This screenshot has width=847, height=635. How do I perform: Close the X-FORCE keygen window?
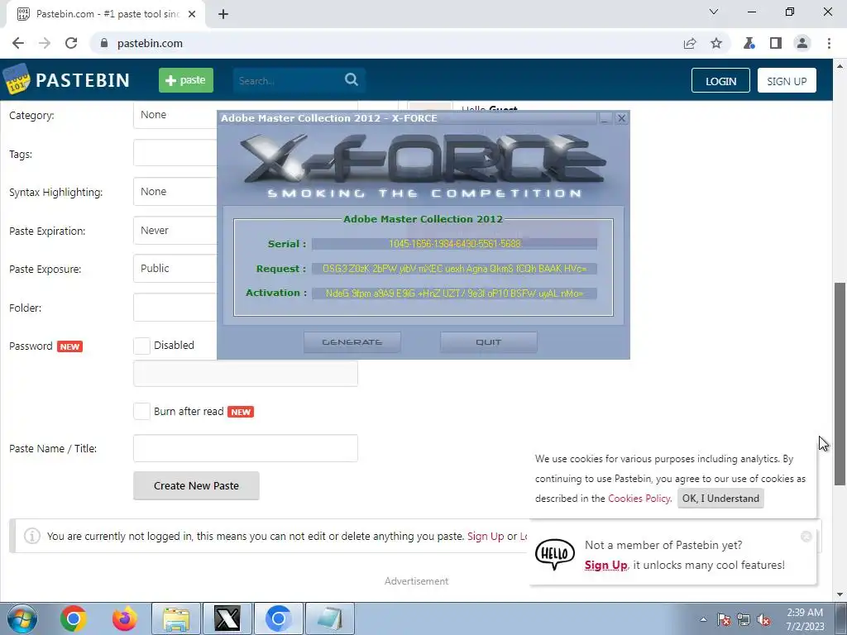(x=621, y=117)
